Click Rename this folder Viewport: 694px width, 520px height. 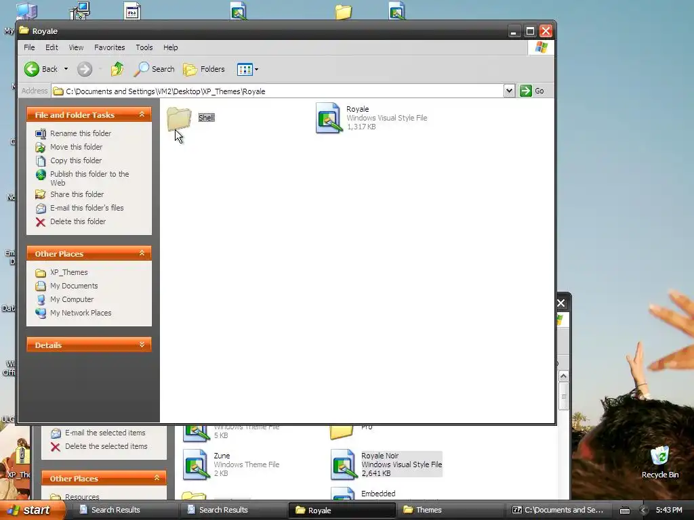pos(81,133)
